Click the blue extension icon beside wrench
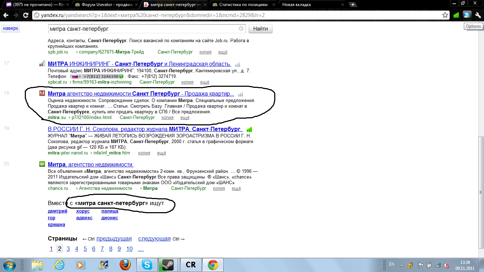This screenshot has width=484, height=272. [467, 15]
